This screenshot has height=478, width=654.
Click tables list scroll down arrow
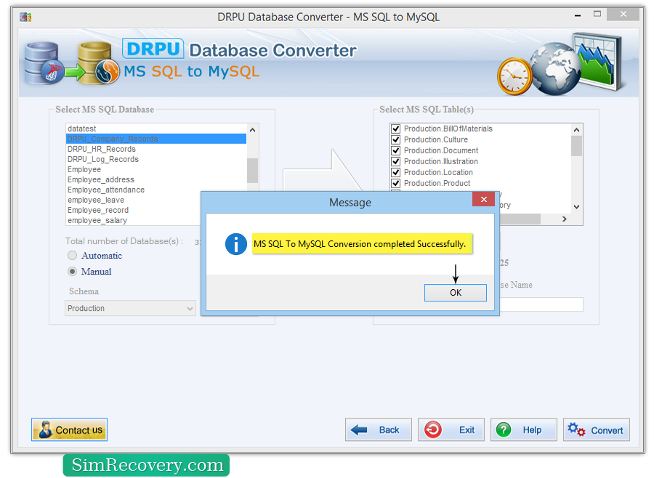pyautogui.click(x=576, y=207)
